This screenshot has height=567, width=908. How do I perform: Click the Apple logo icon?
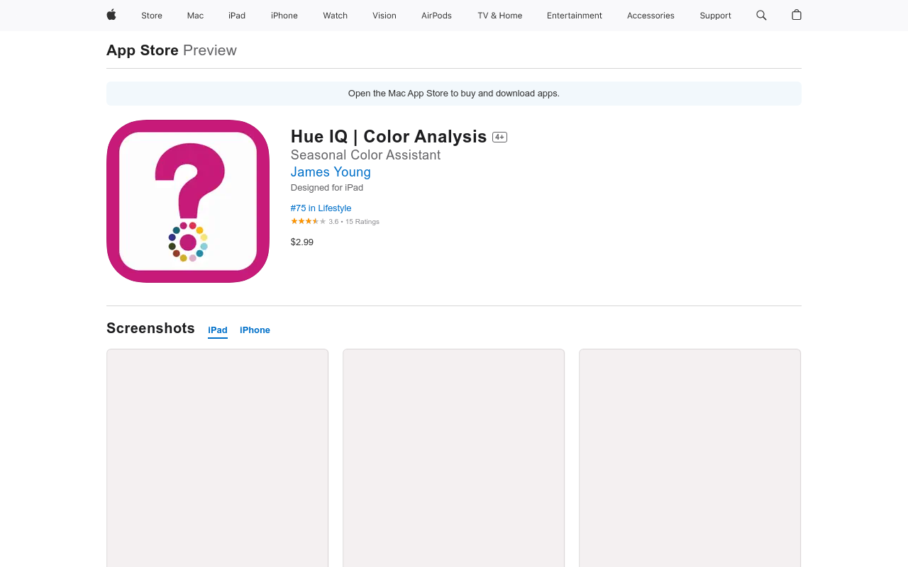pyautogui.click(x=111, y=15)
